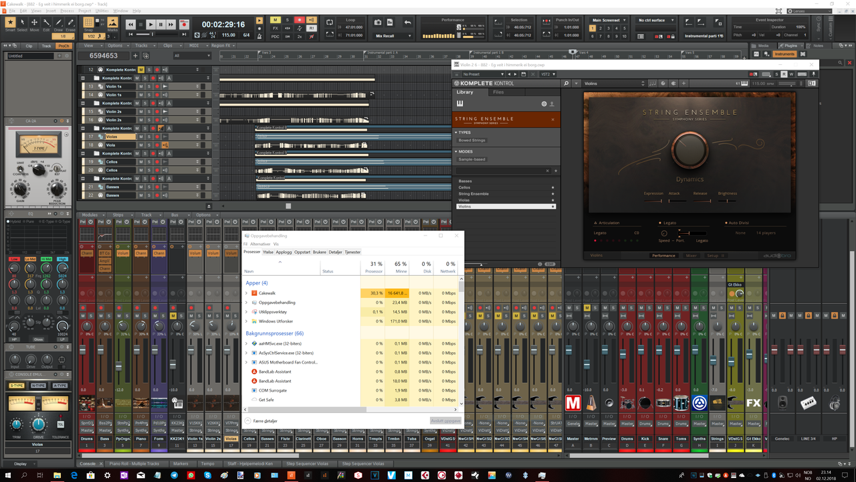Select the Smart tool

(10, 23)
